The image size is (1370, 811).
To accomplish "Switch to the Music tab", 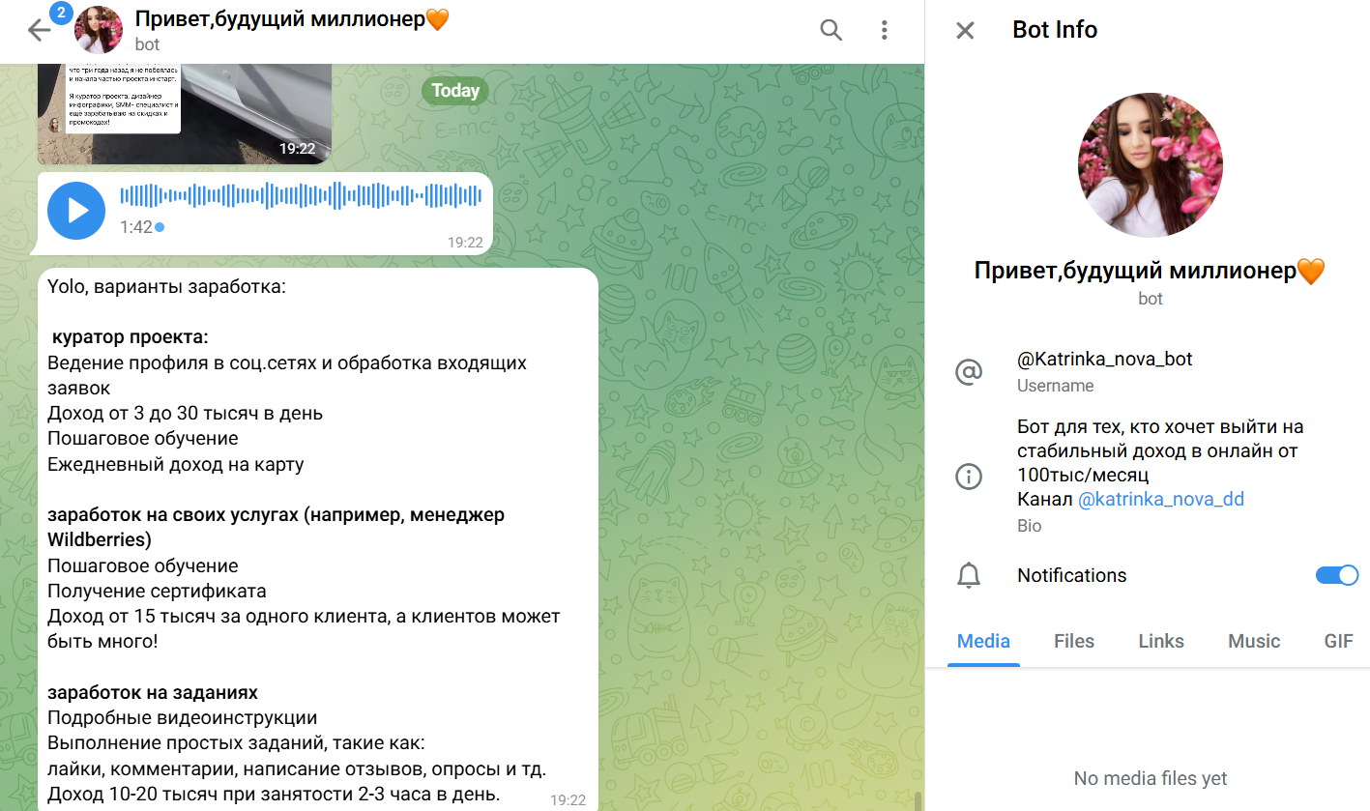I will click(x=1254, y=641).
